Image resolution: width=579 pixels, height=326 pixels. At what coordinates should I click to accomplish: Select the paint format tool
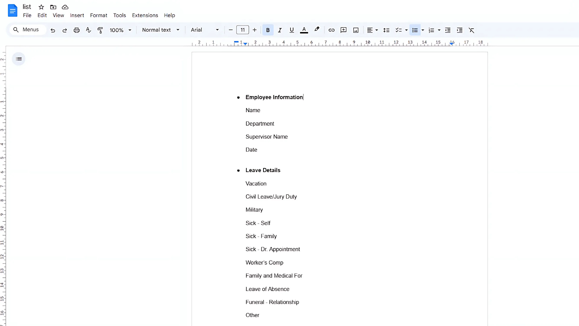tap(100, 30)
